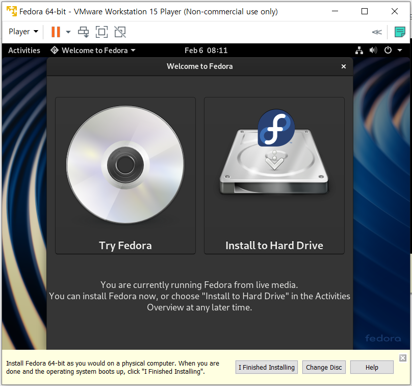This screenshot has width=412, height=386.
Task: Open the VMware notes/message log icon
Action: 400,32
